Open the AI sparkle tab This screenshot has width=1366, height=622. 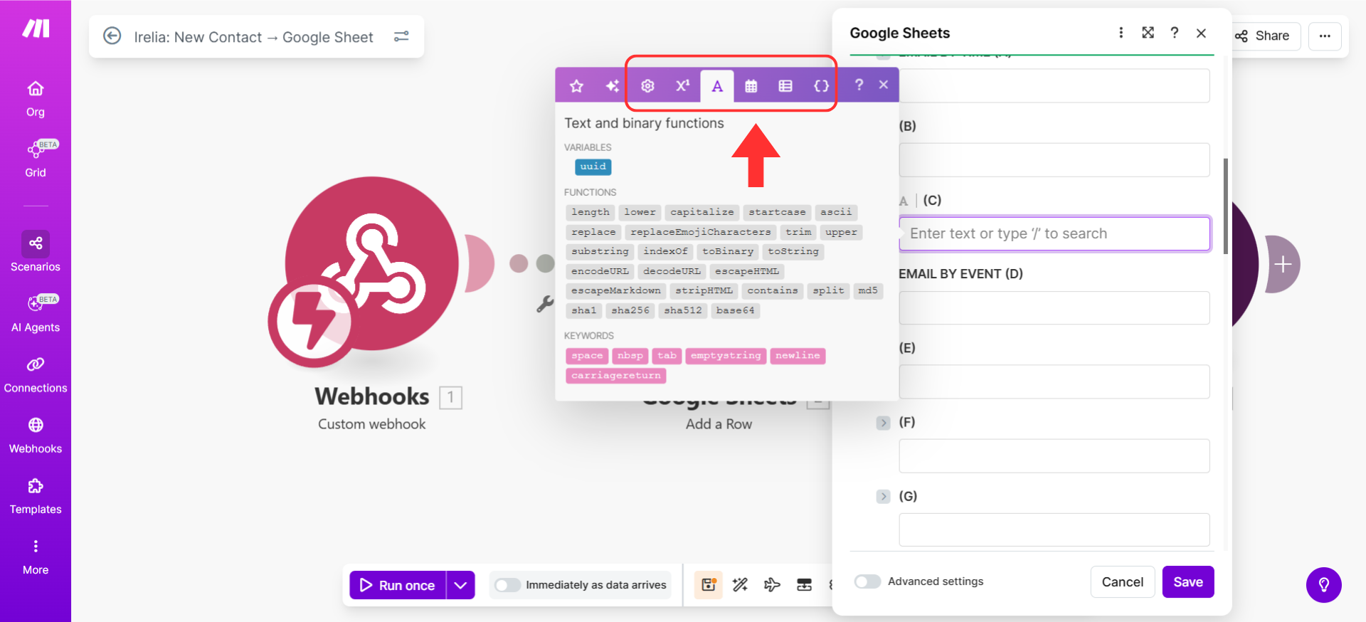tap(612, 86)
